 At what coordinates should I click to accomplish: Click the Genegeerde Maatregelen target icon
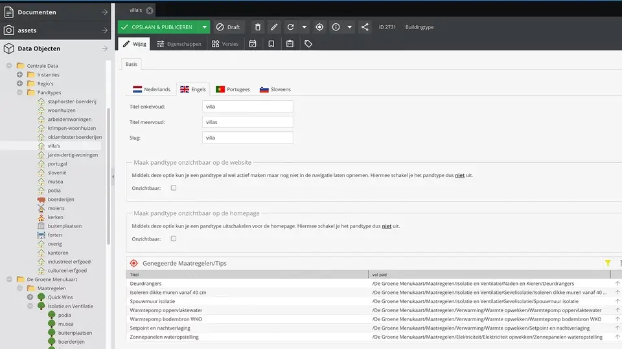pos(133,263)
